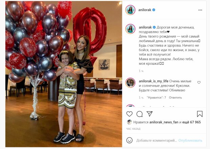Open comments via speech bubble icon
Viewport: 210px width, 149px height.
pos(140,114)
